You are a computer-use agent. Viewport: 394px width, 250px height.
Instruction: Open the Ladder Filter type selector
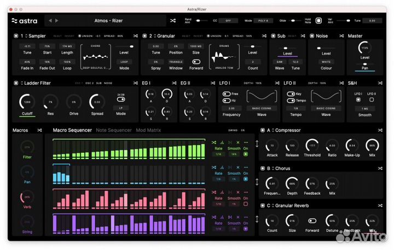pos(36,83)
